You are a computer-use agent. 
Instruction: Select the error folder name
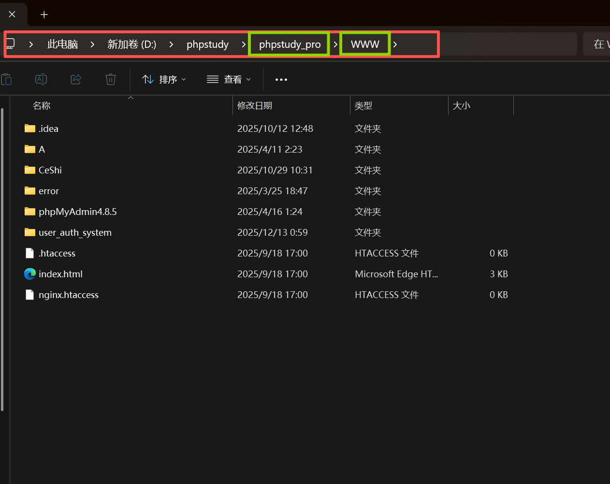click(x=49, y=191)
